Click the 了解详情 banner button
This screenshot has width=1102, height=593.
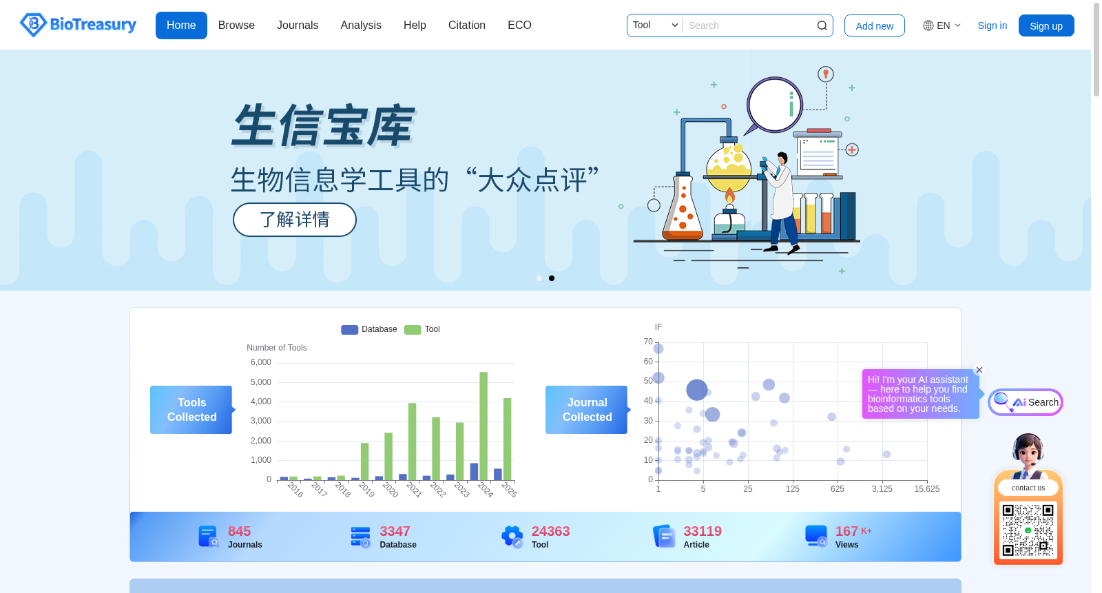[295, 220]
